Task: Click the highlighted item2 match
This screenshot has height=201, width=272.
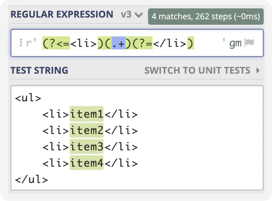Action: [86, 131]
